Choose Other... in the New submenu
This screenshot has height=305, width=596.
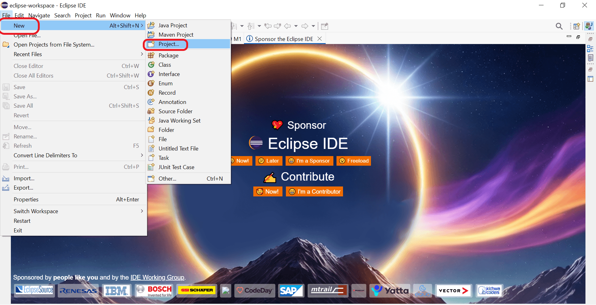tap(188, 179)
